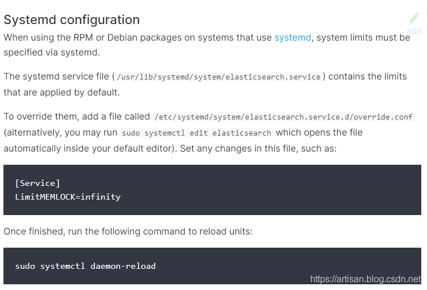427x290 pixels.
Task: Click the "sudo systemctl daemon-reload" command
Action: [85, 266]
